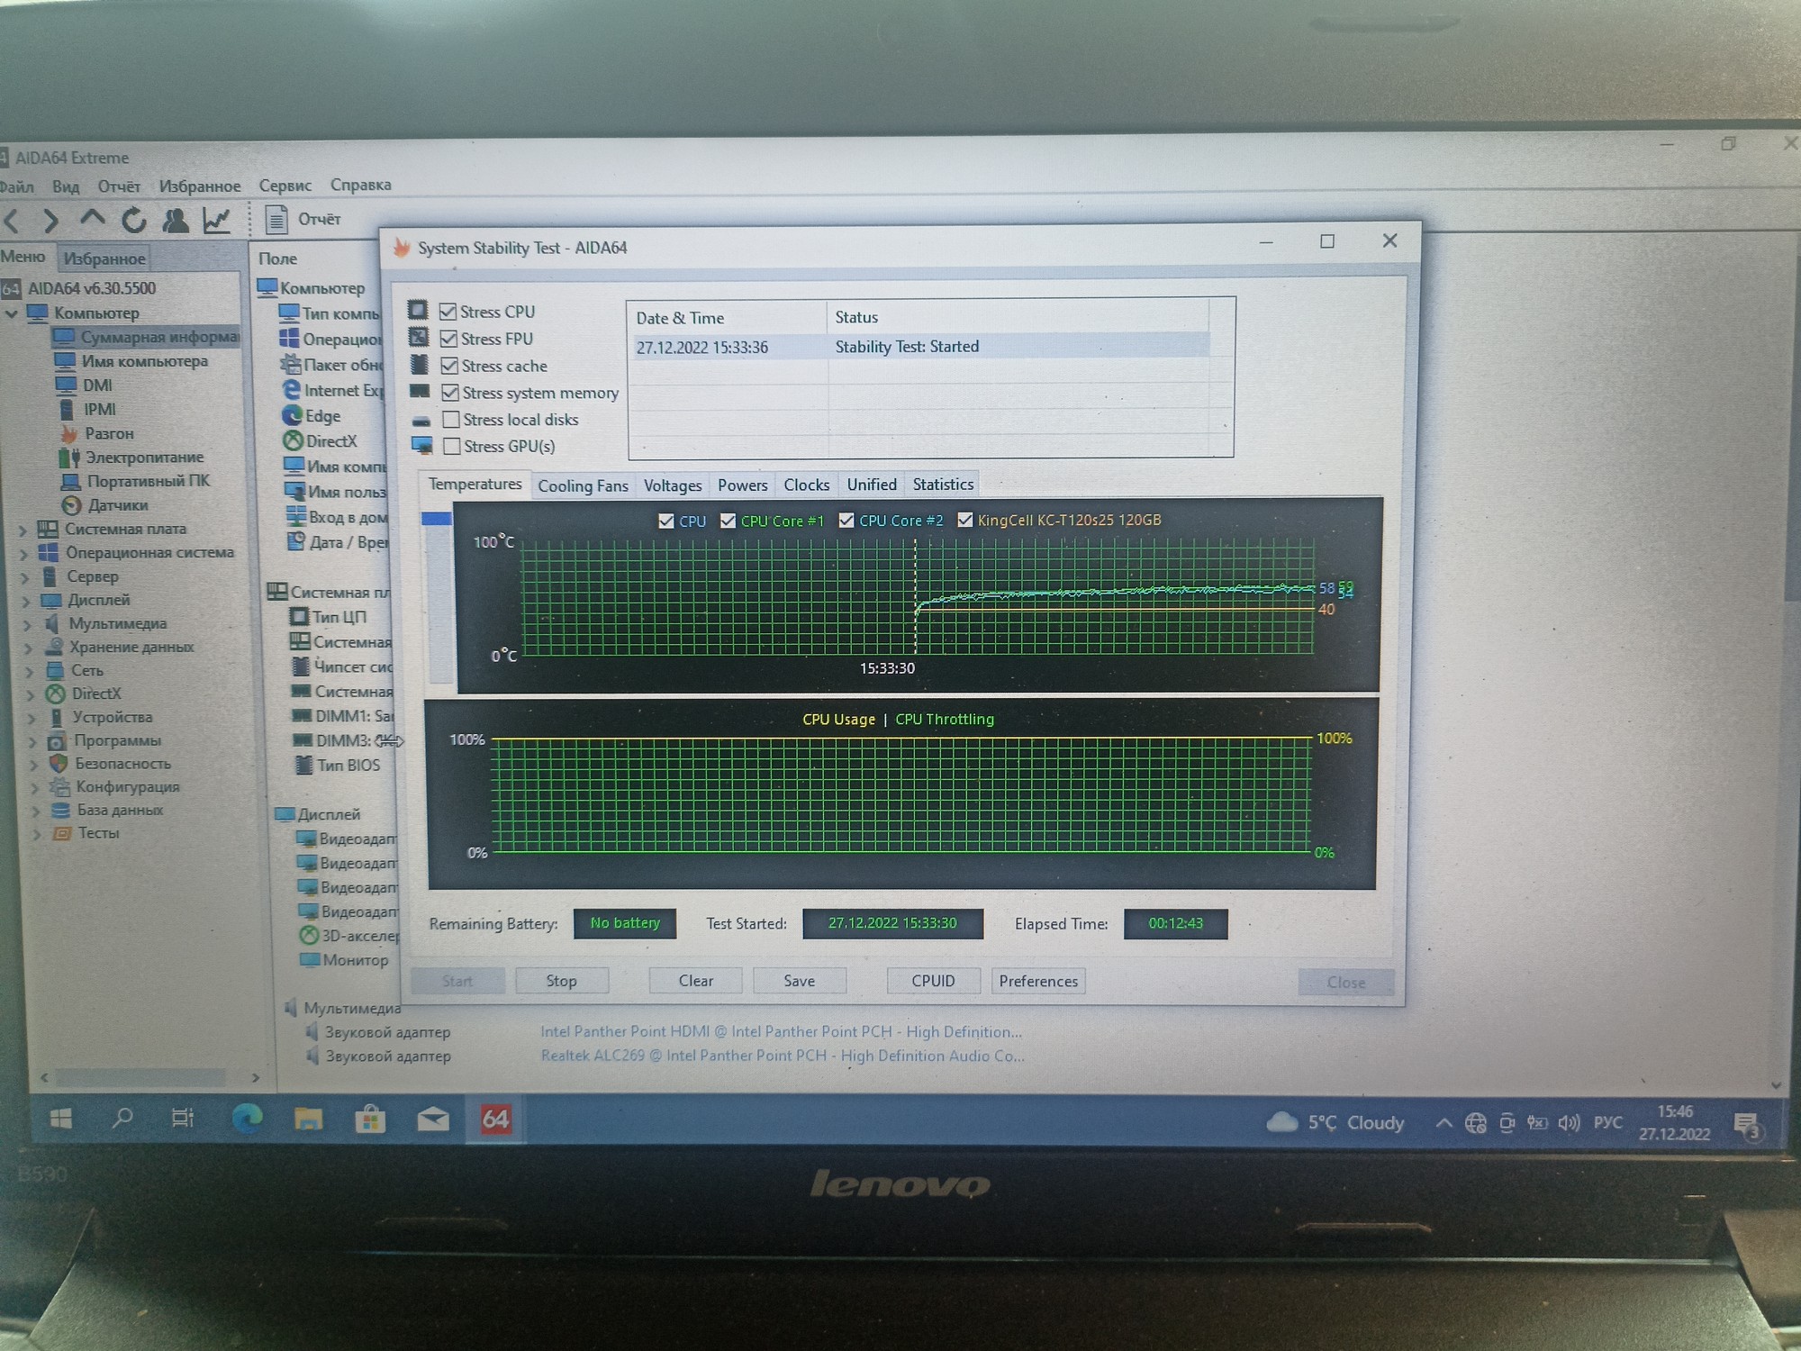Screen dimensions: 1801x1351
Task: Expand Мультимедиа tree node
Action: 27,624
